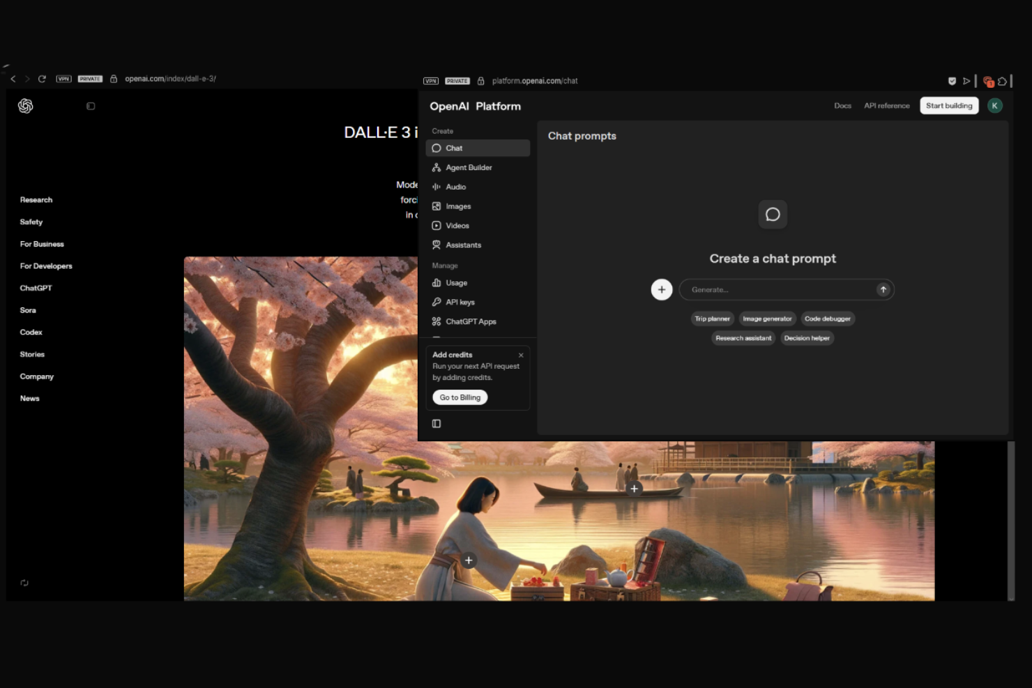The image size is (1032, 688).
Task: Click the lock icon beside openai.com address
Action: point(114,79)
